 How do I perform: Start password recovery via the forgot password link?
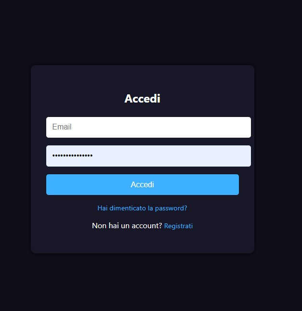142,208
